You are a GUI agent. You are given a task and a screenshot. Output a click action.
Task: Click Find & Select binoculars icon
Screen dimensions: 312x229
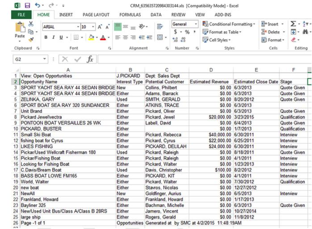[305, 32]
